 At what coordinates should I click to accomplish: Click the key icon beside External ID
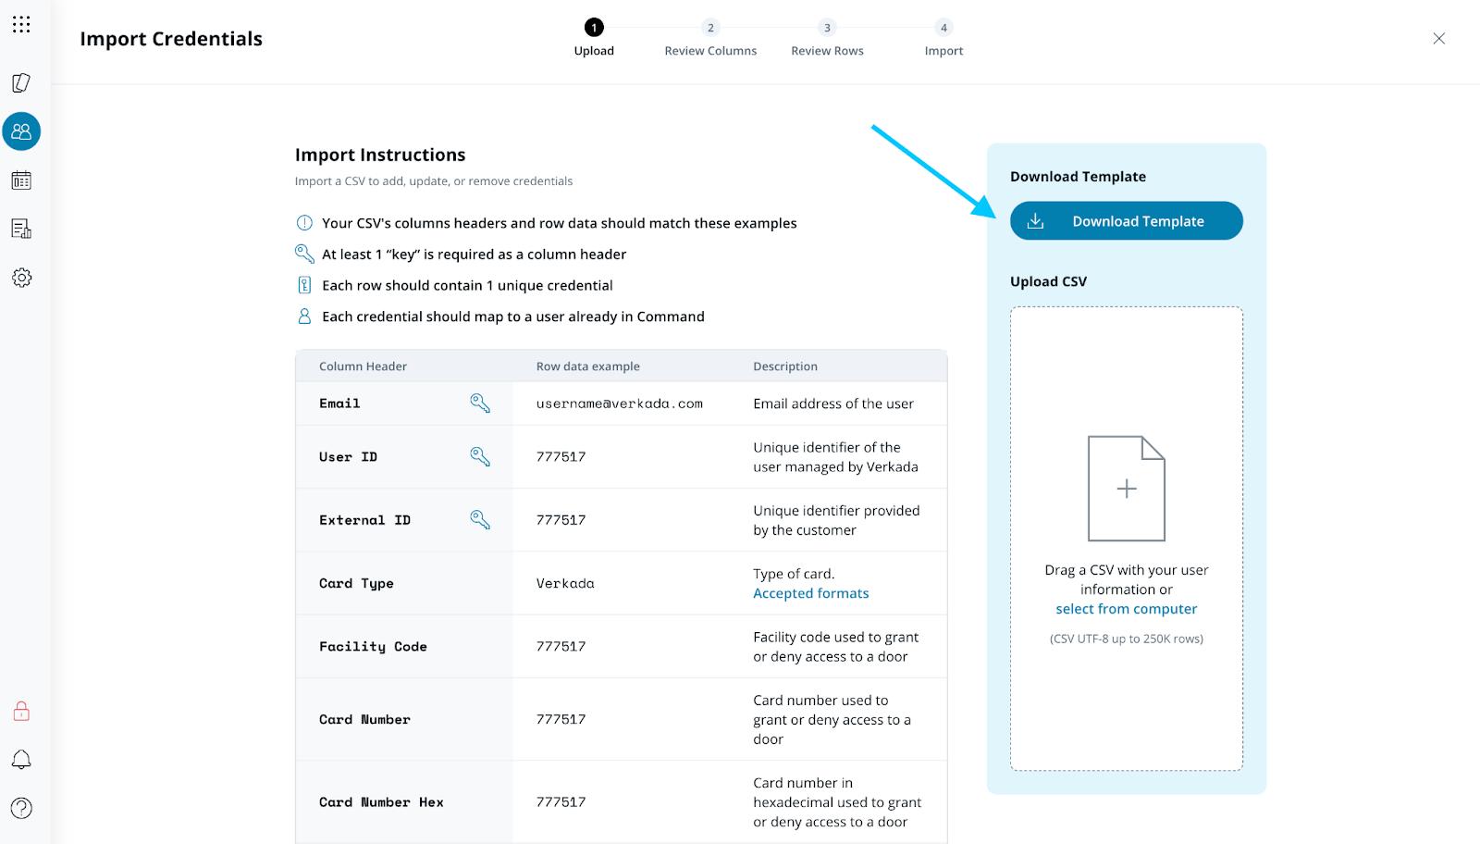pos(480,520)
